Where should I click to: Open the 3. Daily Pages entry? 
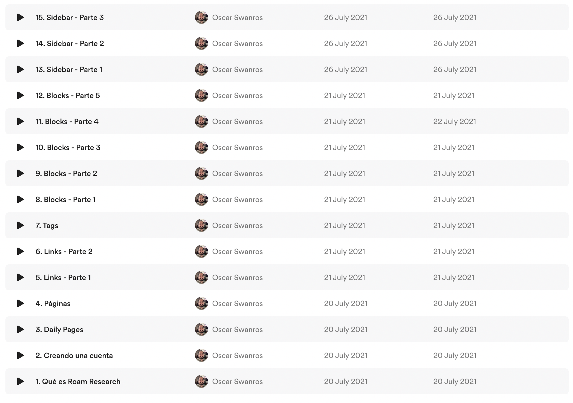(x=59, y=330)
